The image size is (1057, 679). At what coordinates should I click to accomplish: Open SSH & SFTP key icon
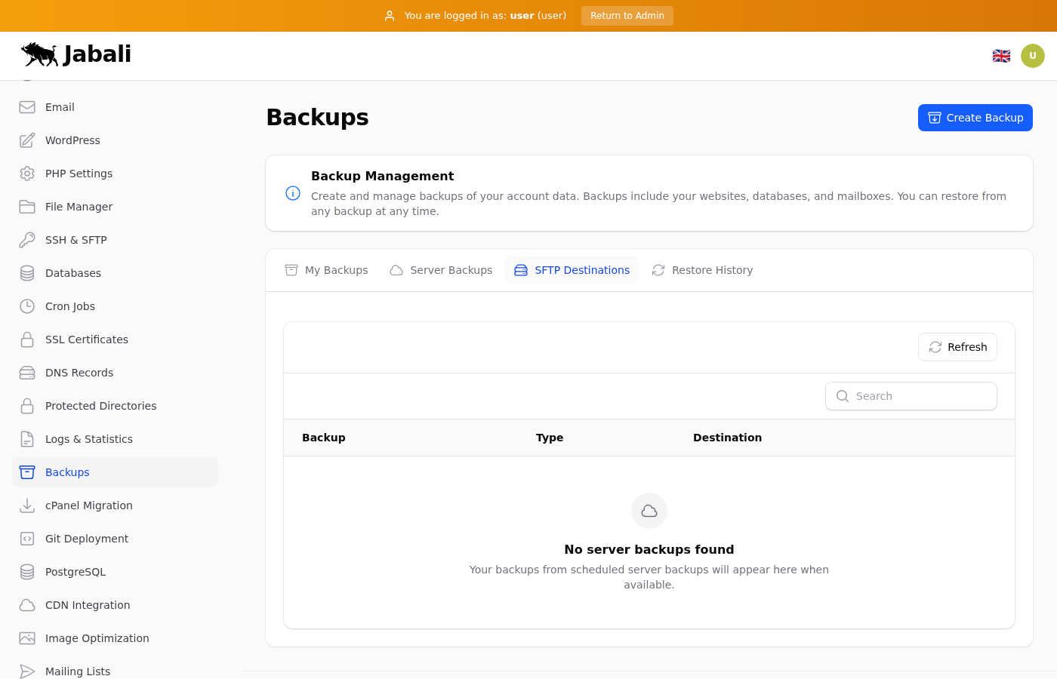[x=27, y=240]
